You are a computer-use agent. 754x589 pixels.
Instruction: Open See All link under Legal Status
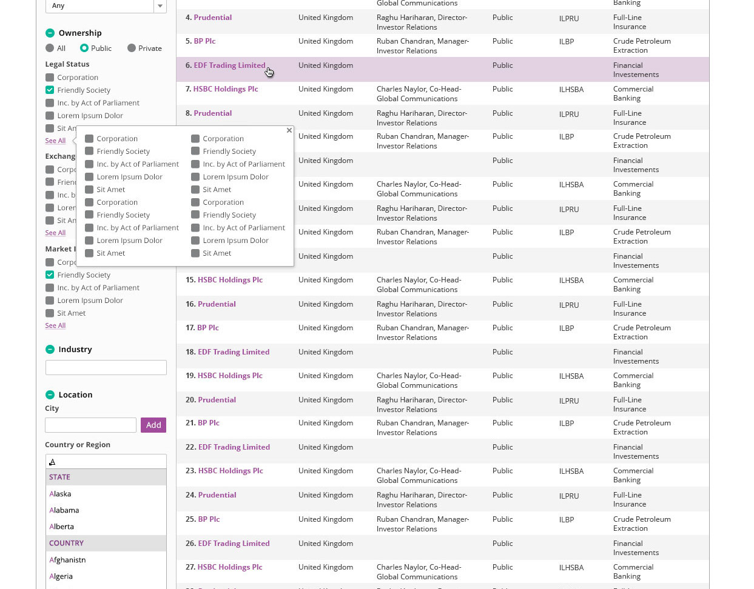click(x=55, y=141)
